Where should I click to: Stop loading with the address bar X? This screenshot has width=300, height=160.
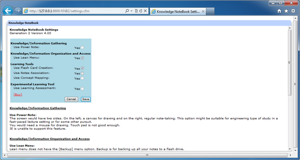click(145, 11)
